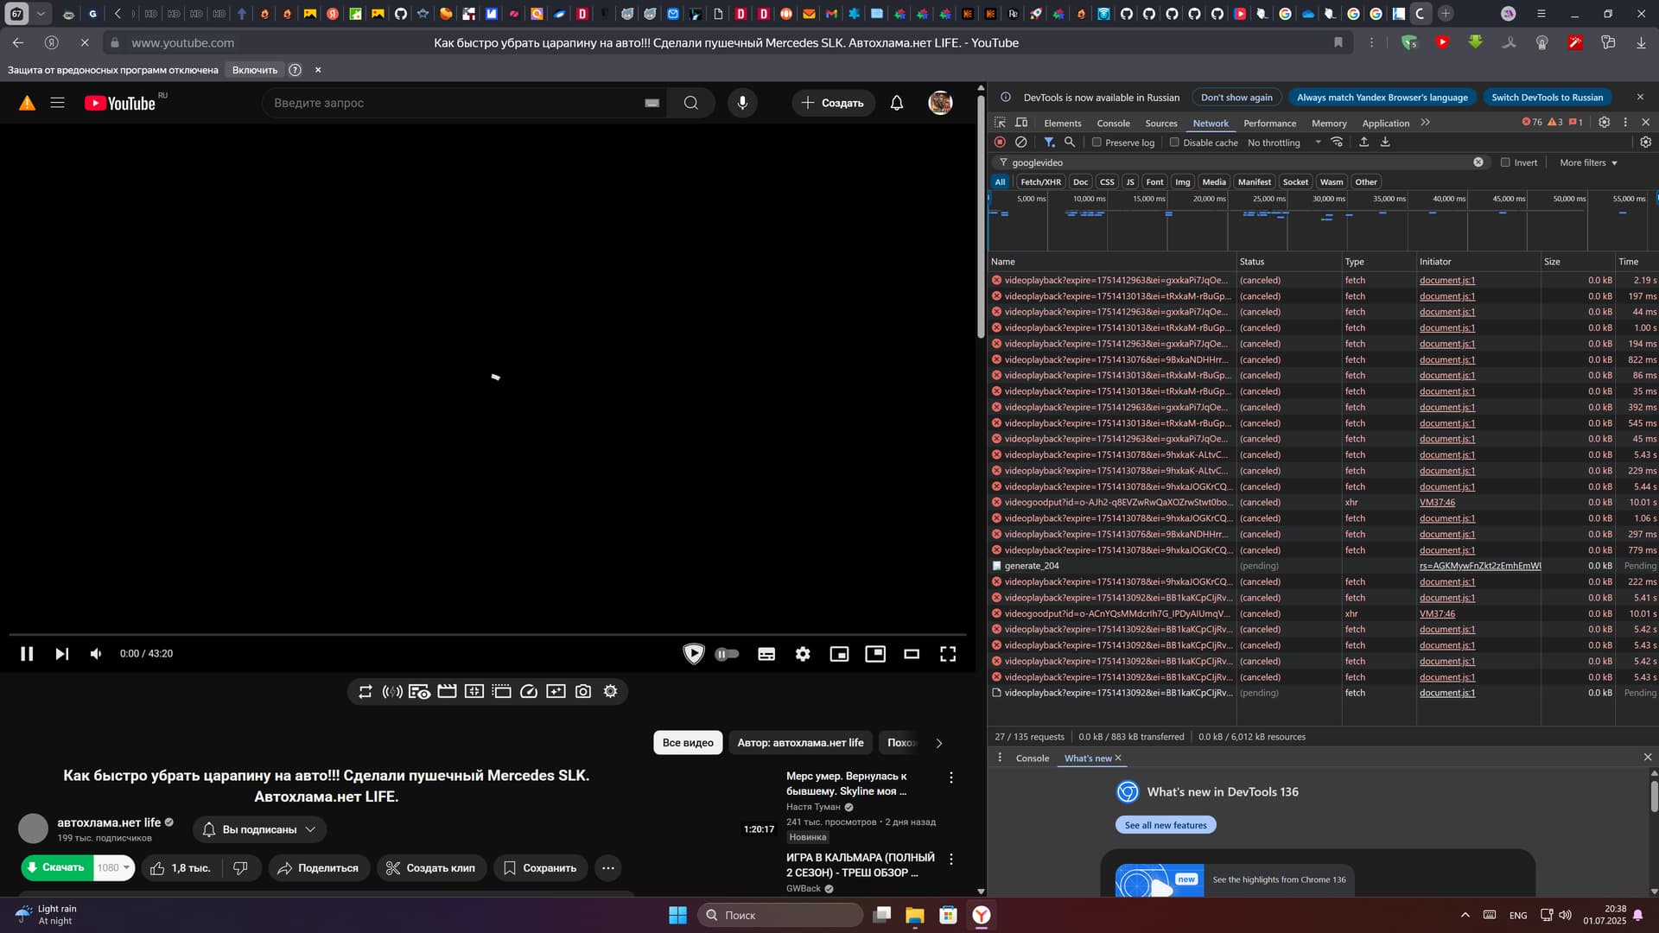Mute the video volume
Image resolution: width=1659 pixels, height=933 pixels.
pyautogui.click(x=96, y=654)
